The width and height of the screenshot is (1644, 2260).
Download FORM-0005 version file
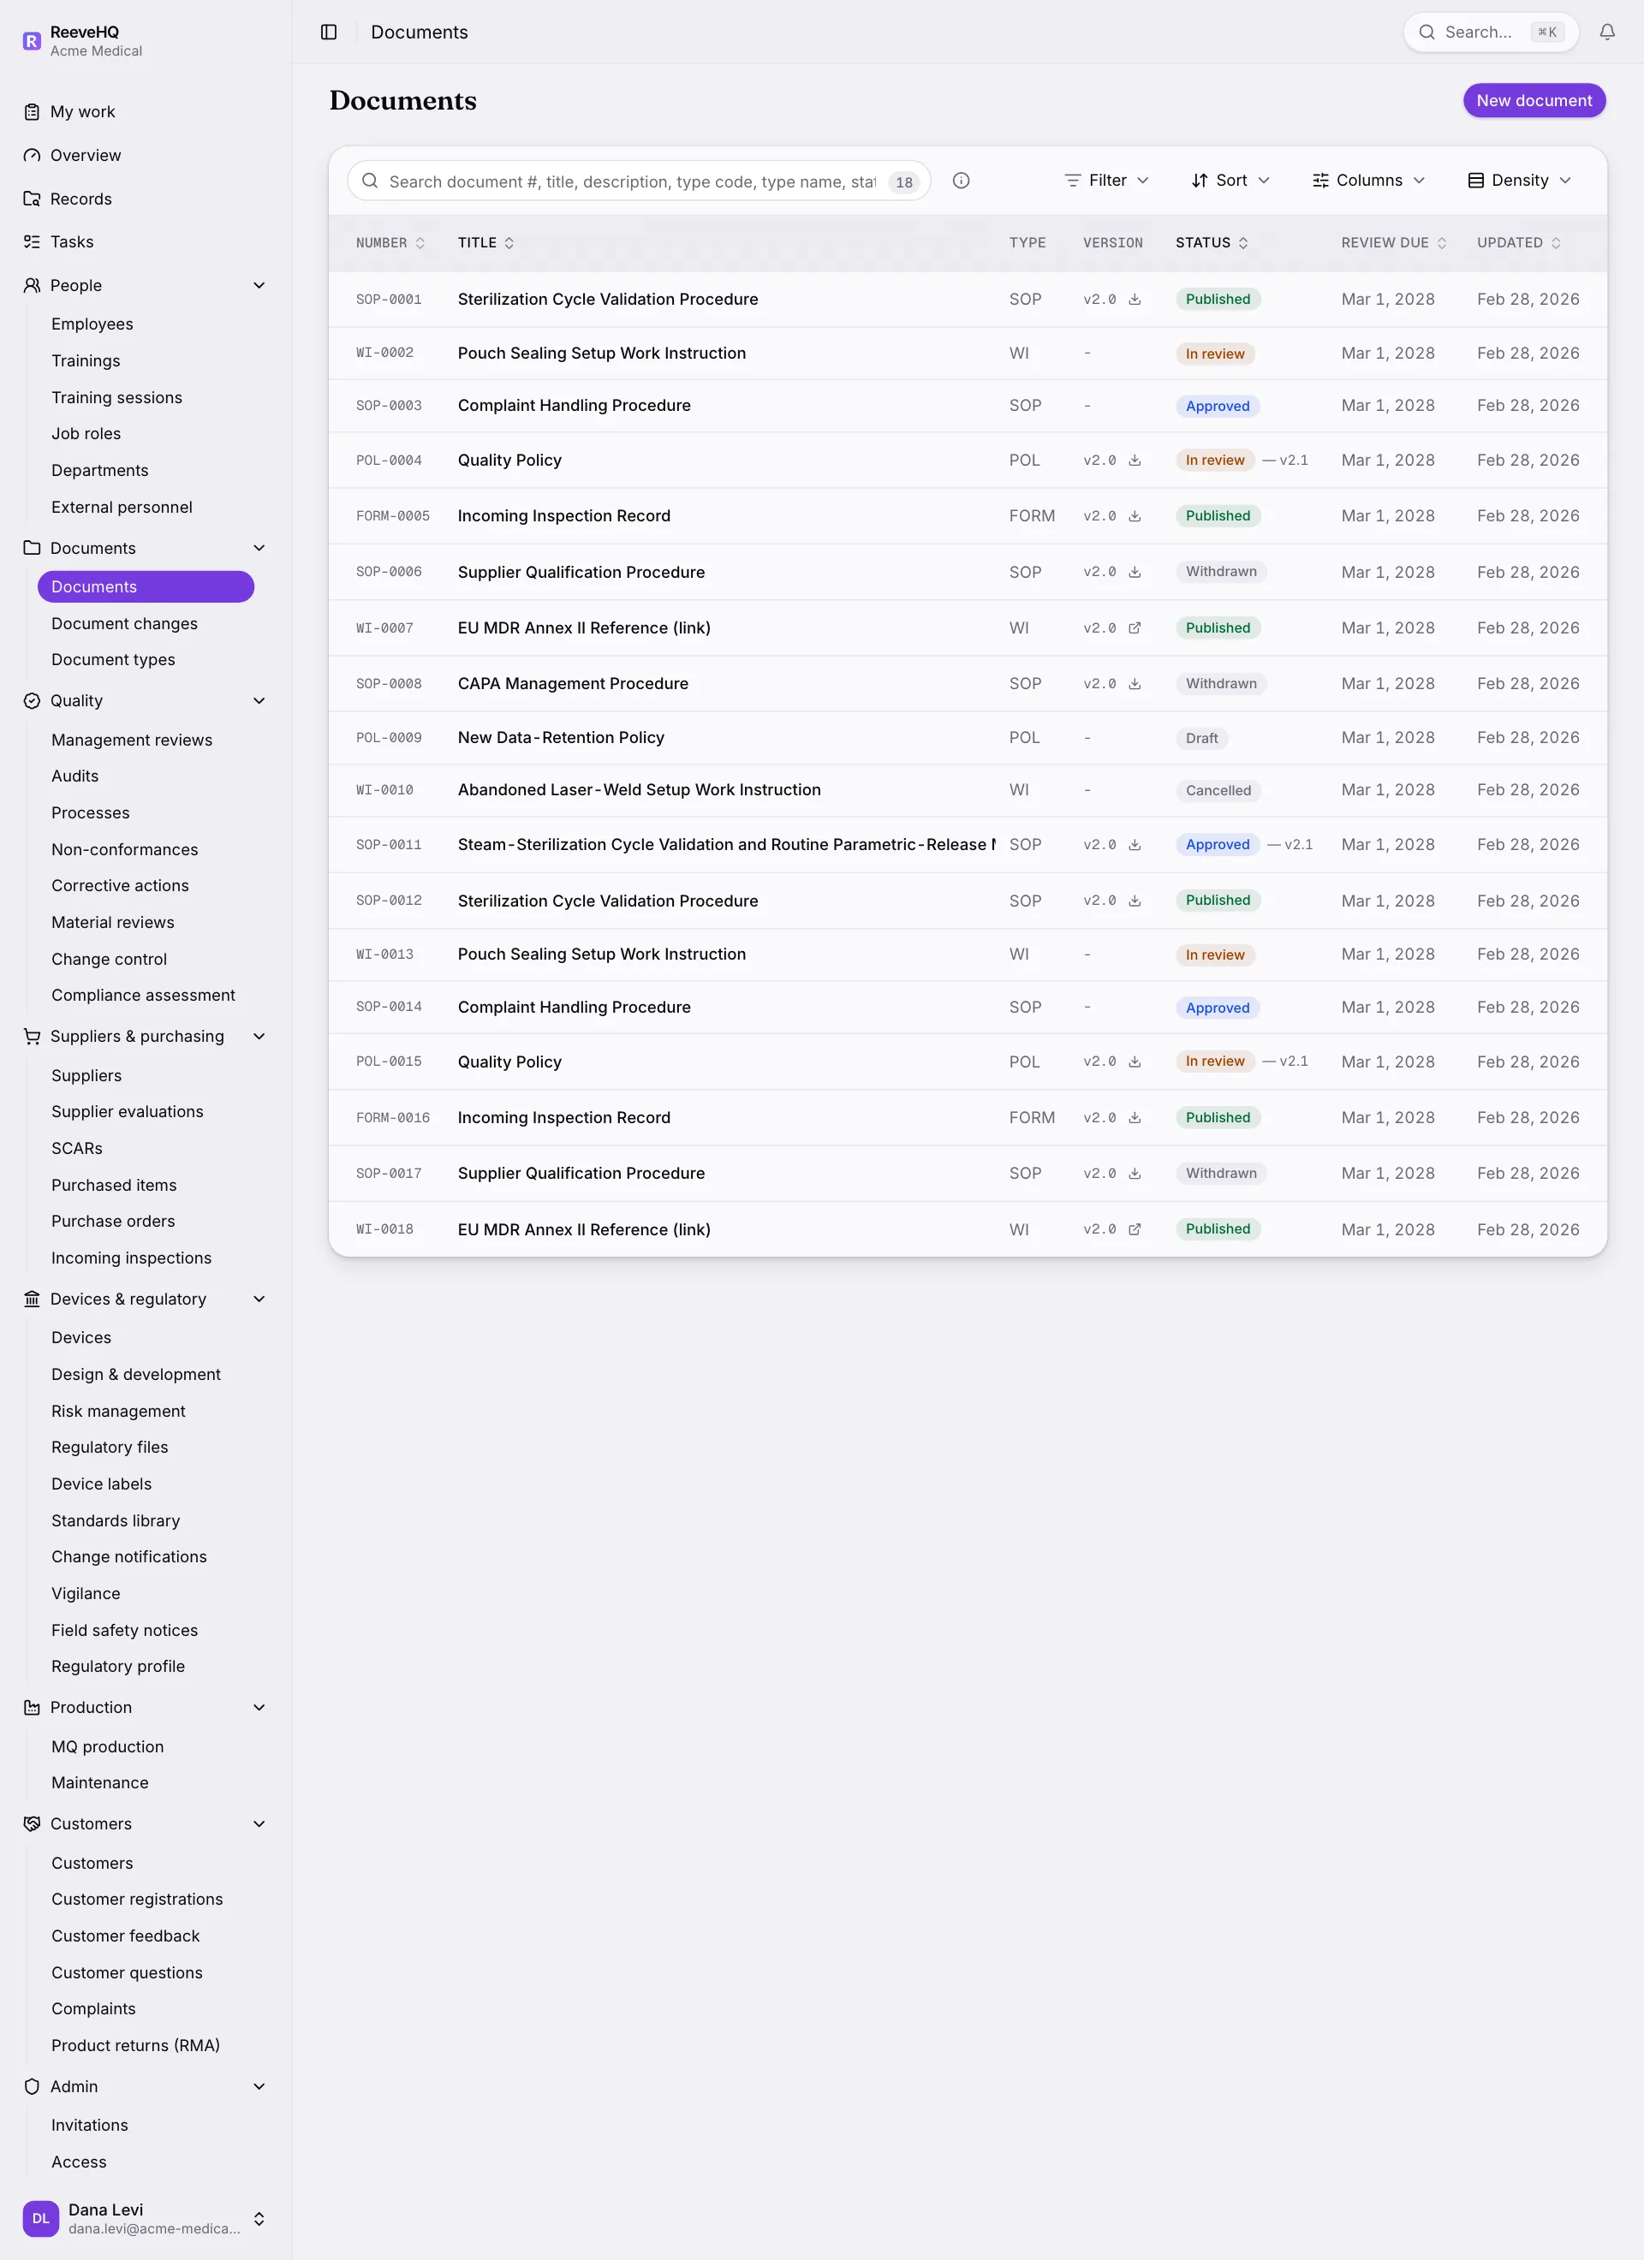(1135, 516)
